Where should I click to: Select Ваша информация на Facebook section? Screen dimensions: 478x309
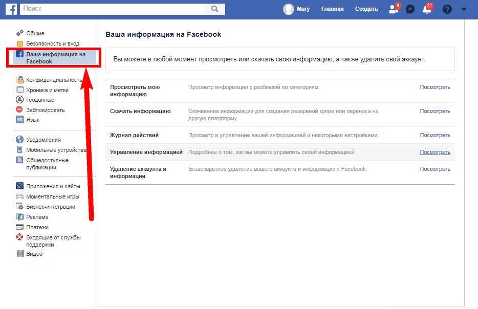[56, 58]
